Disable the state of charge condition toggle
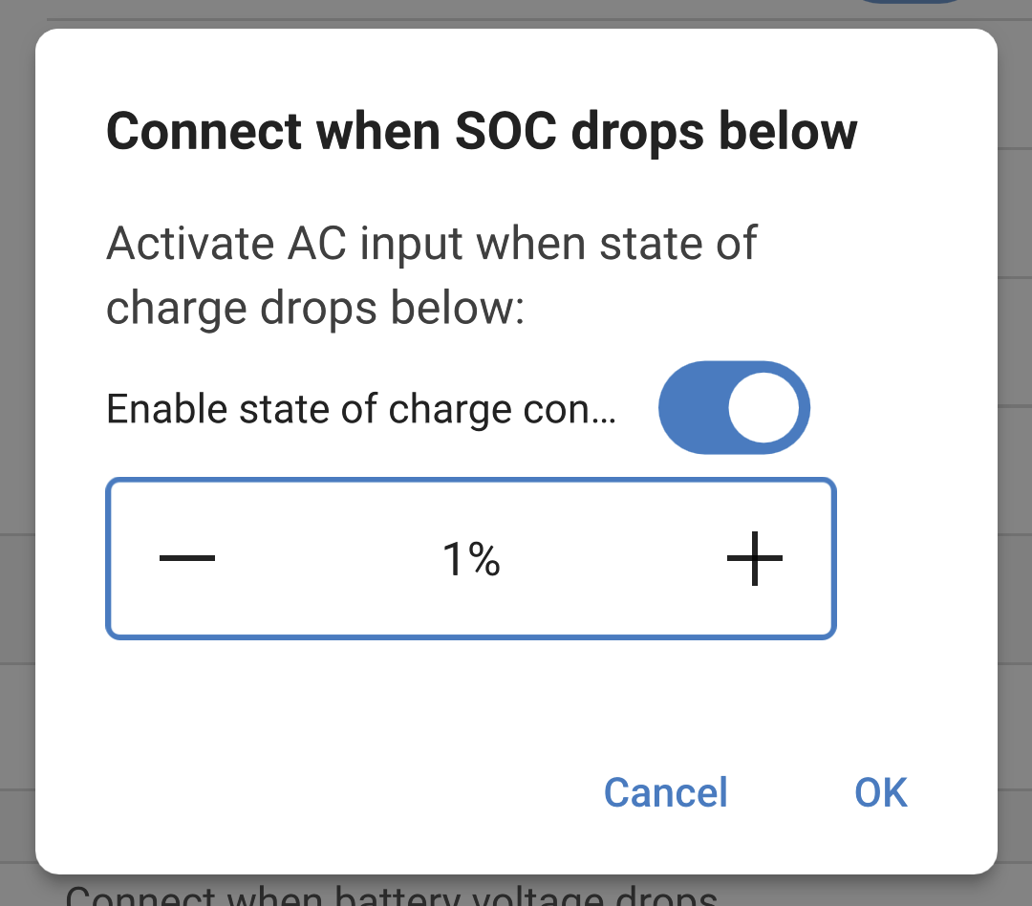This screenshot has height=906, width=1032. pos(734,407)
